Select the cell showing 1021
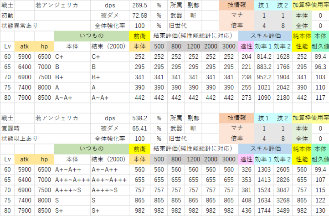The height and width of the screenshot is (216, 329). (264, 87)
